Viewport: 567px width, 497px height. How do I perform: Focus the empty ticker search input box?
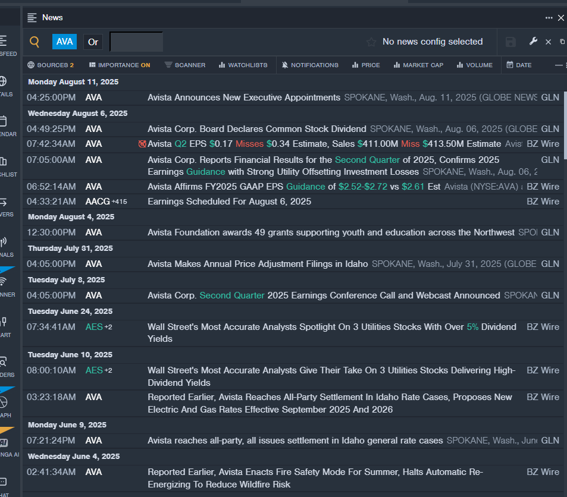click(x=136, y=42)
